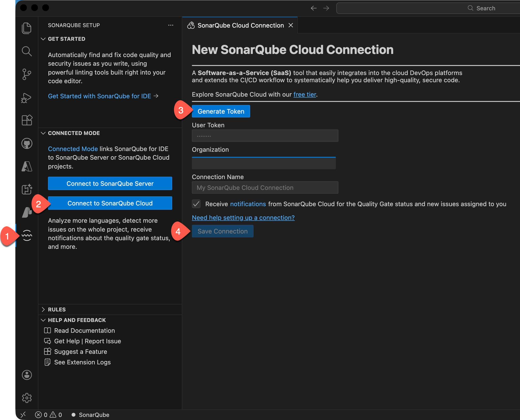Collapse the Connected Mode section
The image size is (520, 420).
click(74, 133)
